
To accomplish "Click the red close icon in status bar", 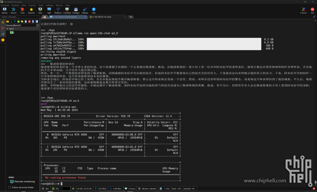I will pyautogui.click(x=314, y=189).
